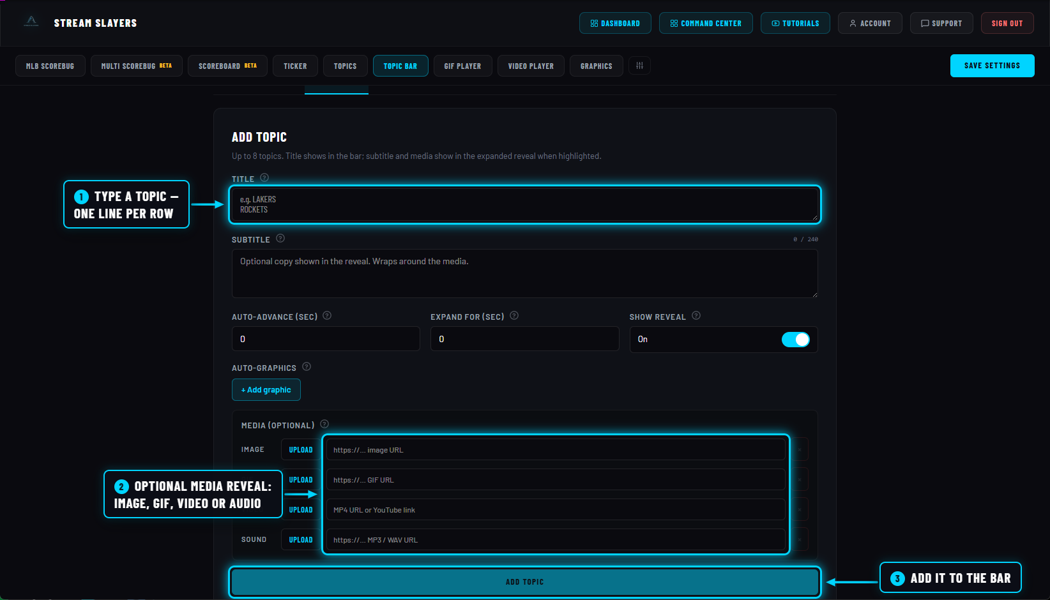The image size is (1050, 600).
Task: Click the Stream Slayers logo icon
Action: pyautogui.click(x=31, y=22)
